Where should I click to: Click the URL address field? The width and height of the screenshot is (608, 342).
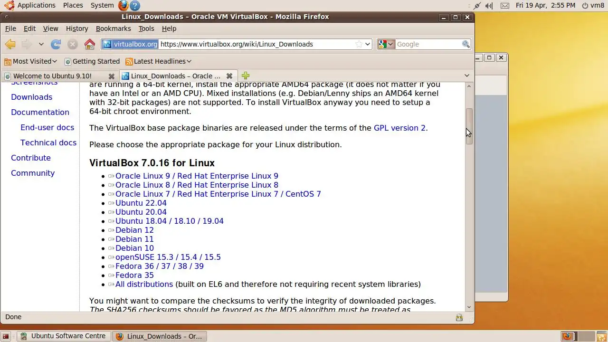click(257, 44)
